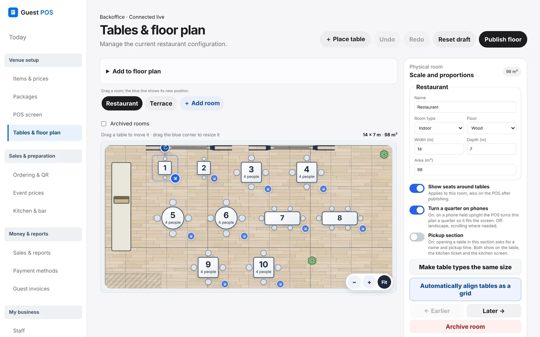Select the plant decoration near table 10
The width and height of the screenshot is (540, 337).
[x=312, y=261]
